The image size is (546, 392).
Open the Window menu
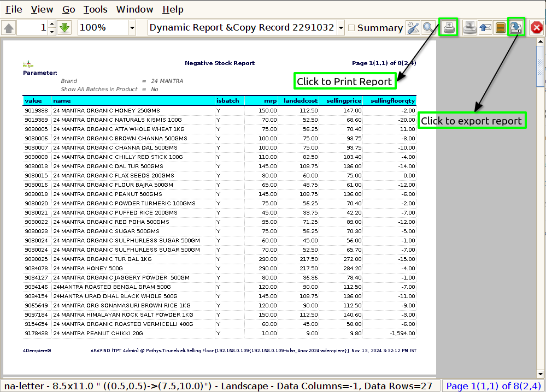click(135, 9)
